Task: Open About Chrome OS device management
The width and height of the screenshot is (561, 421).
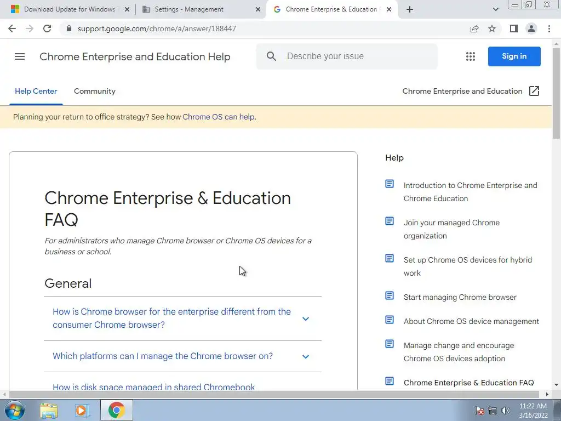Action: (471, 321)
